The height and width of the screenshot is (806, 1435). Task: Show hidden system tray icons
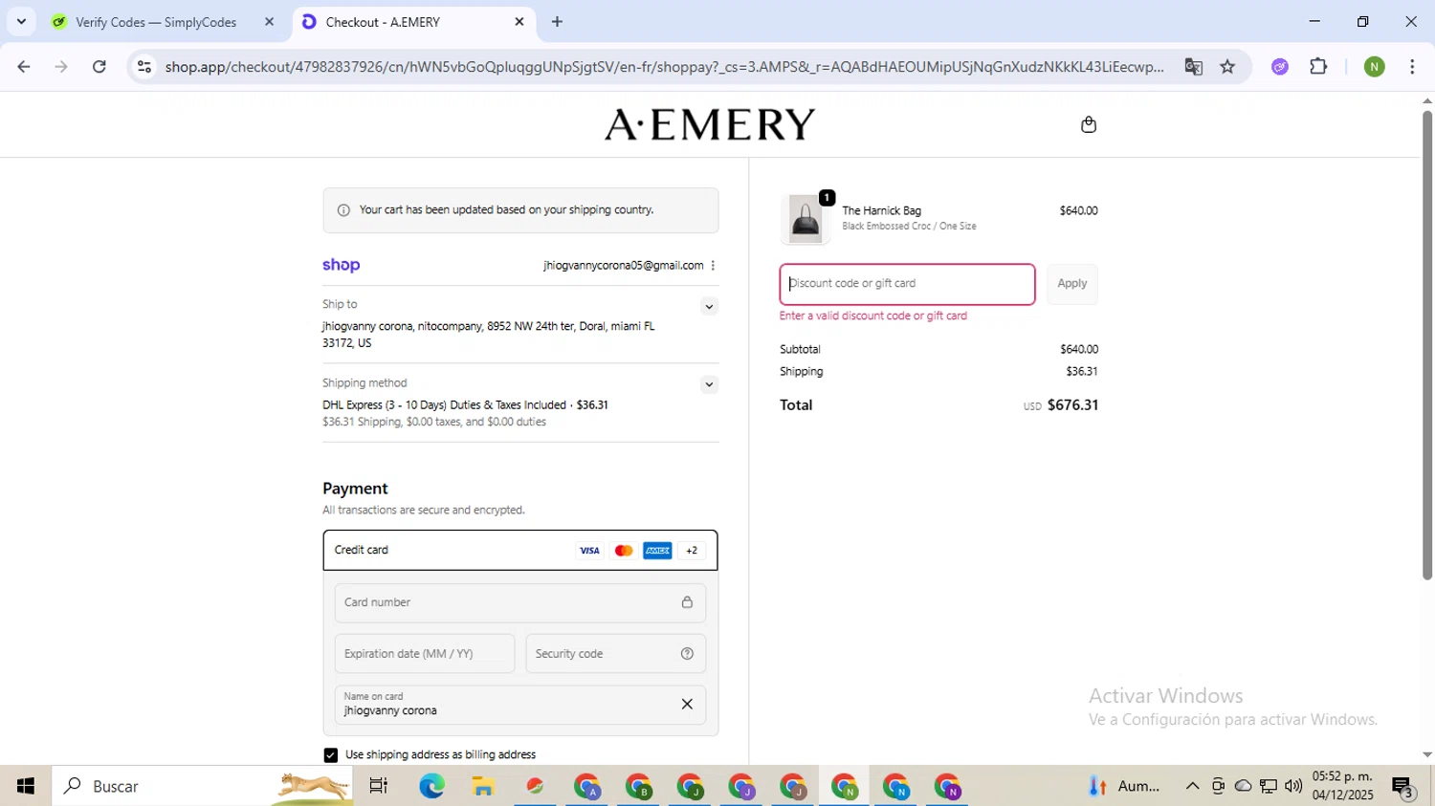(x=1192, y=786)
